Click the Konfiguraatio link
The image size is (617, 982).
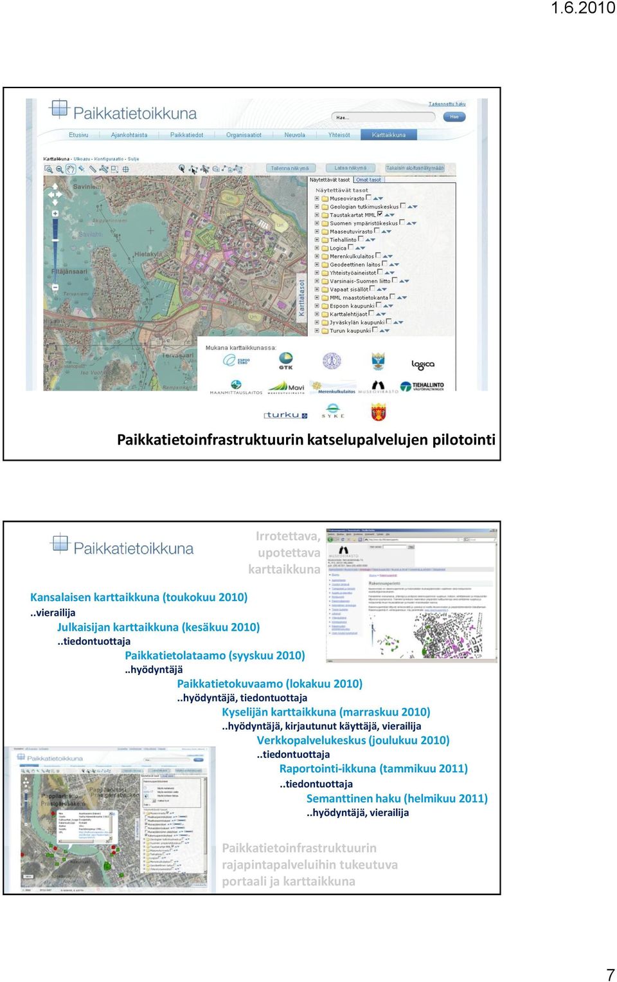click(110, 159)
